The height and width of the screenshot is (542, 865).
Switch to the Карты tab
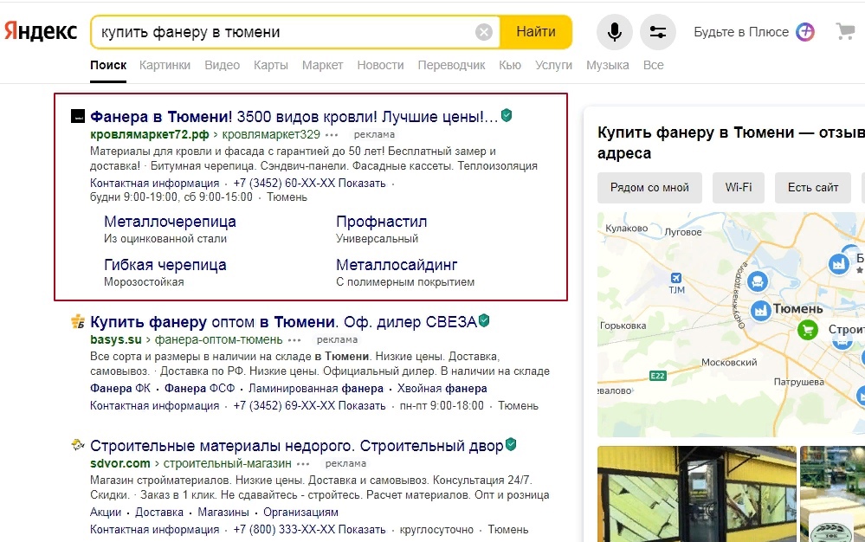coord(271,65)
